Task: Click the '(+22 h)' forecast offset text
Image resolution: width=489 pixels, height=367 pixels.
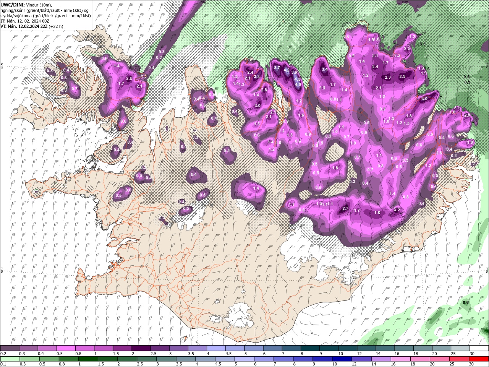Action: (x=56, y=26)
